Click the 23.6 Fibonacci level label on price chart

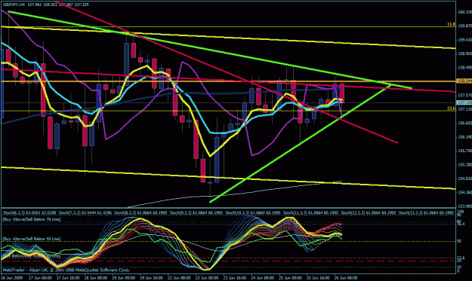coord(451,108)
